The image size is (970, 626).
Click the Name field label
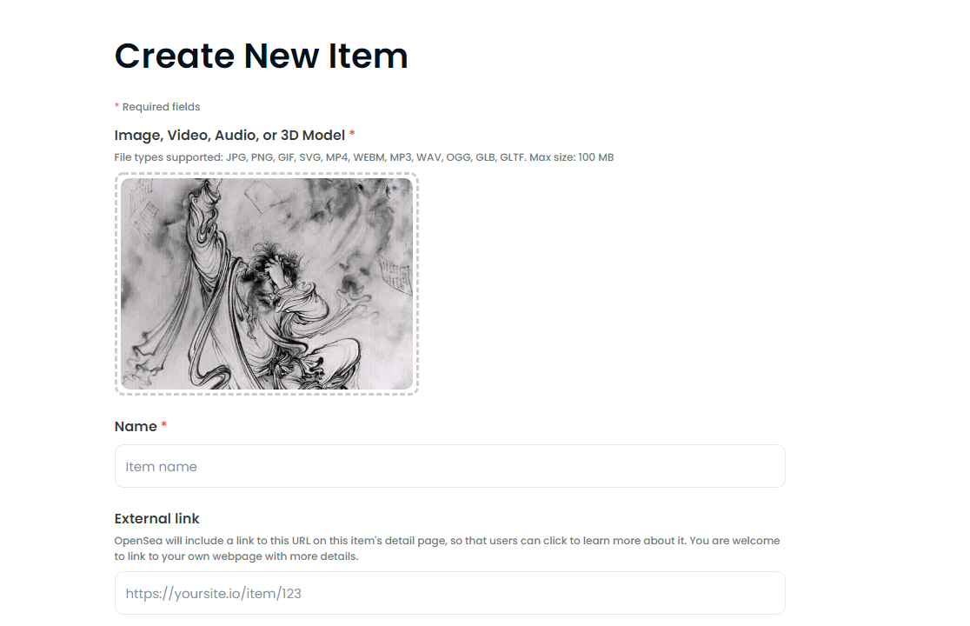136,426
